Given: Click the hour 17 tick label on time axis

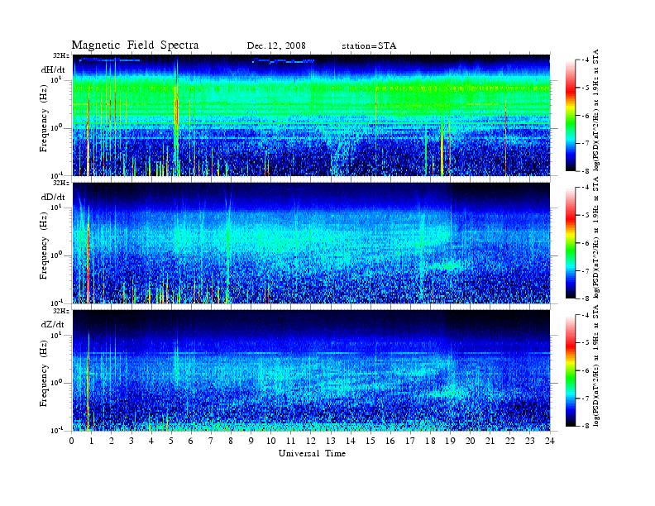Looking at the screenshot, I should (x=410, y=441).
